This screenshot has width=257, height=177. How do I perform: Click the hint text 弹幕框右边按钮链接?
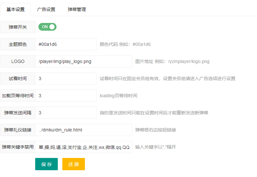point(156,130)
